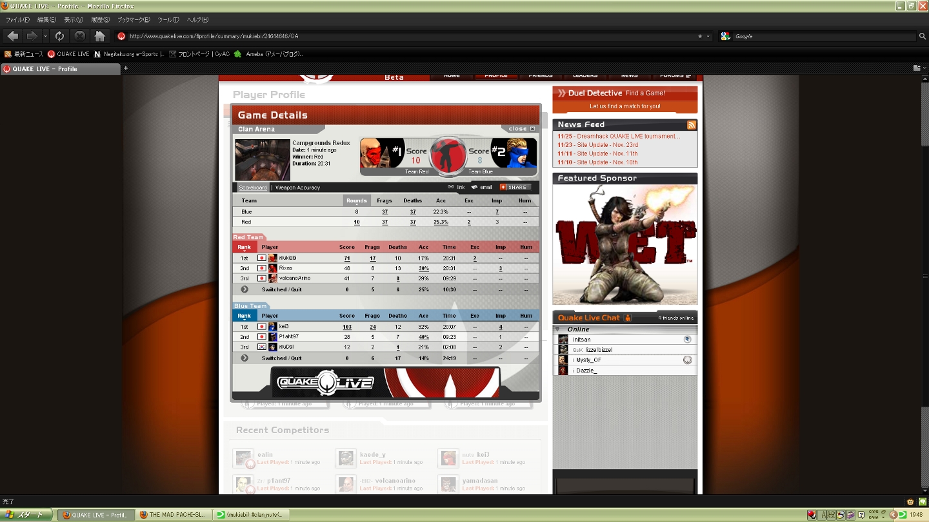Click the WET featured sponsor image
Screen dimensions: 929x522
tap(625, 245)
